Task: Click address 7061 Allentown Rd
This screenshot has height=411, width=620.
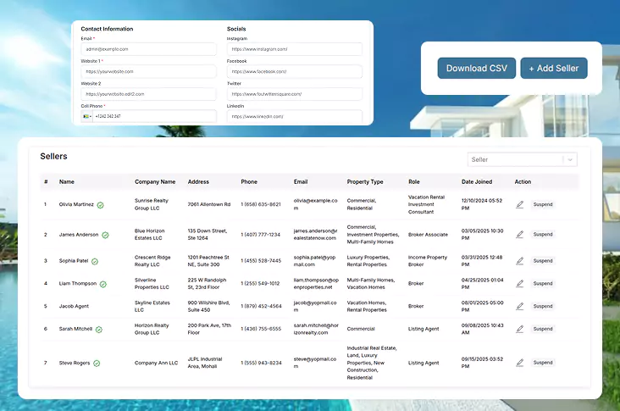Action: click(208, 204)
